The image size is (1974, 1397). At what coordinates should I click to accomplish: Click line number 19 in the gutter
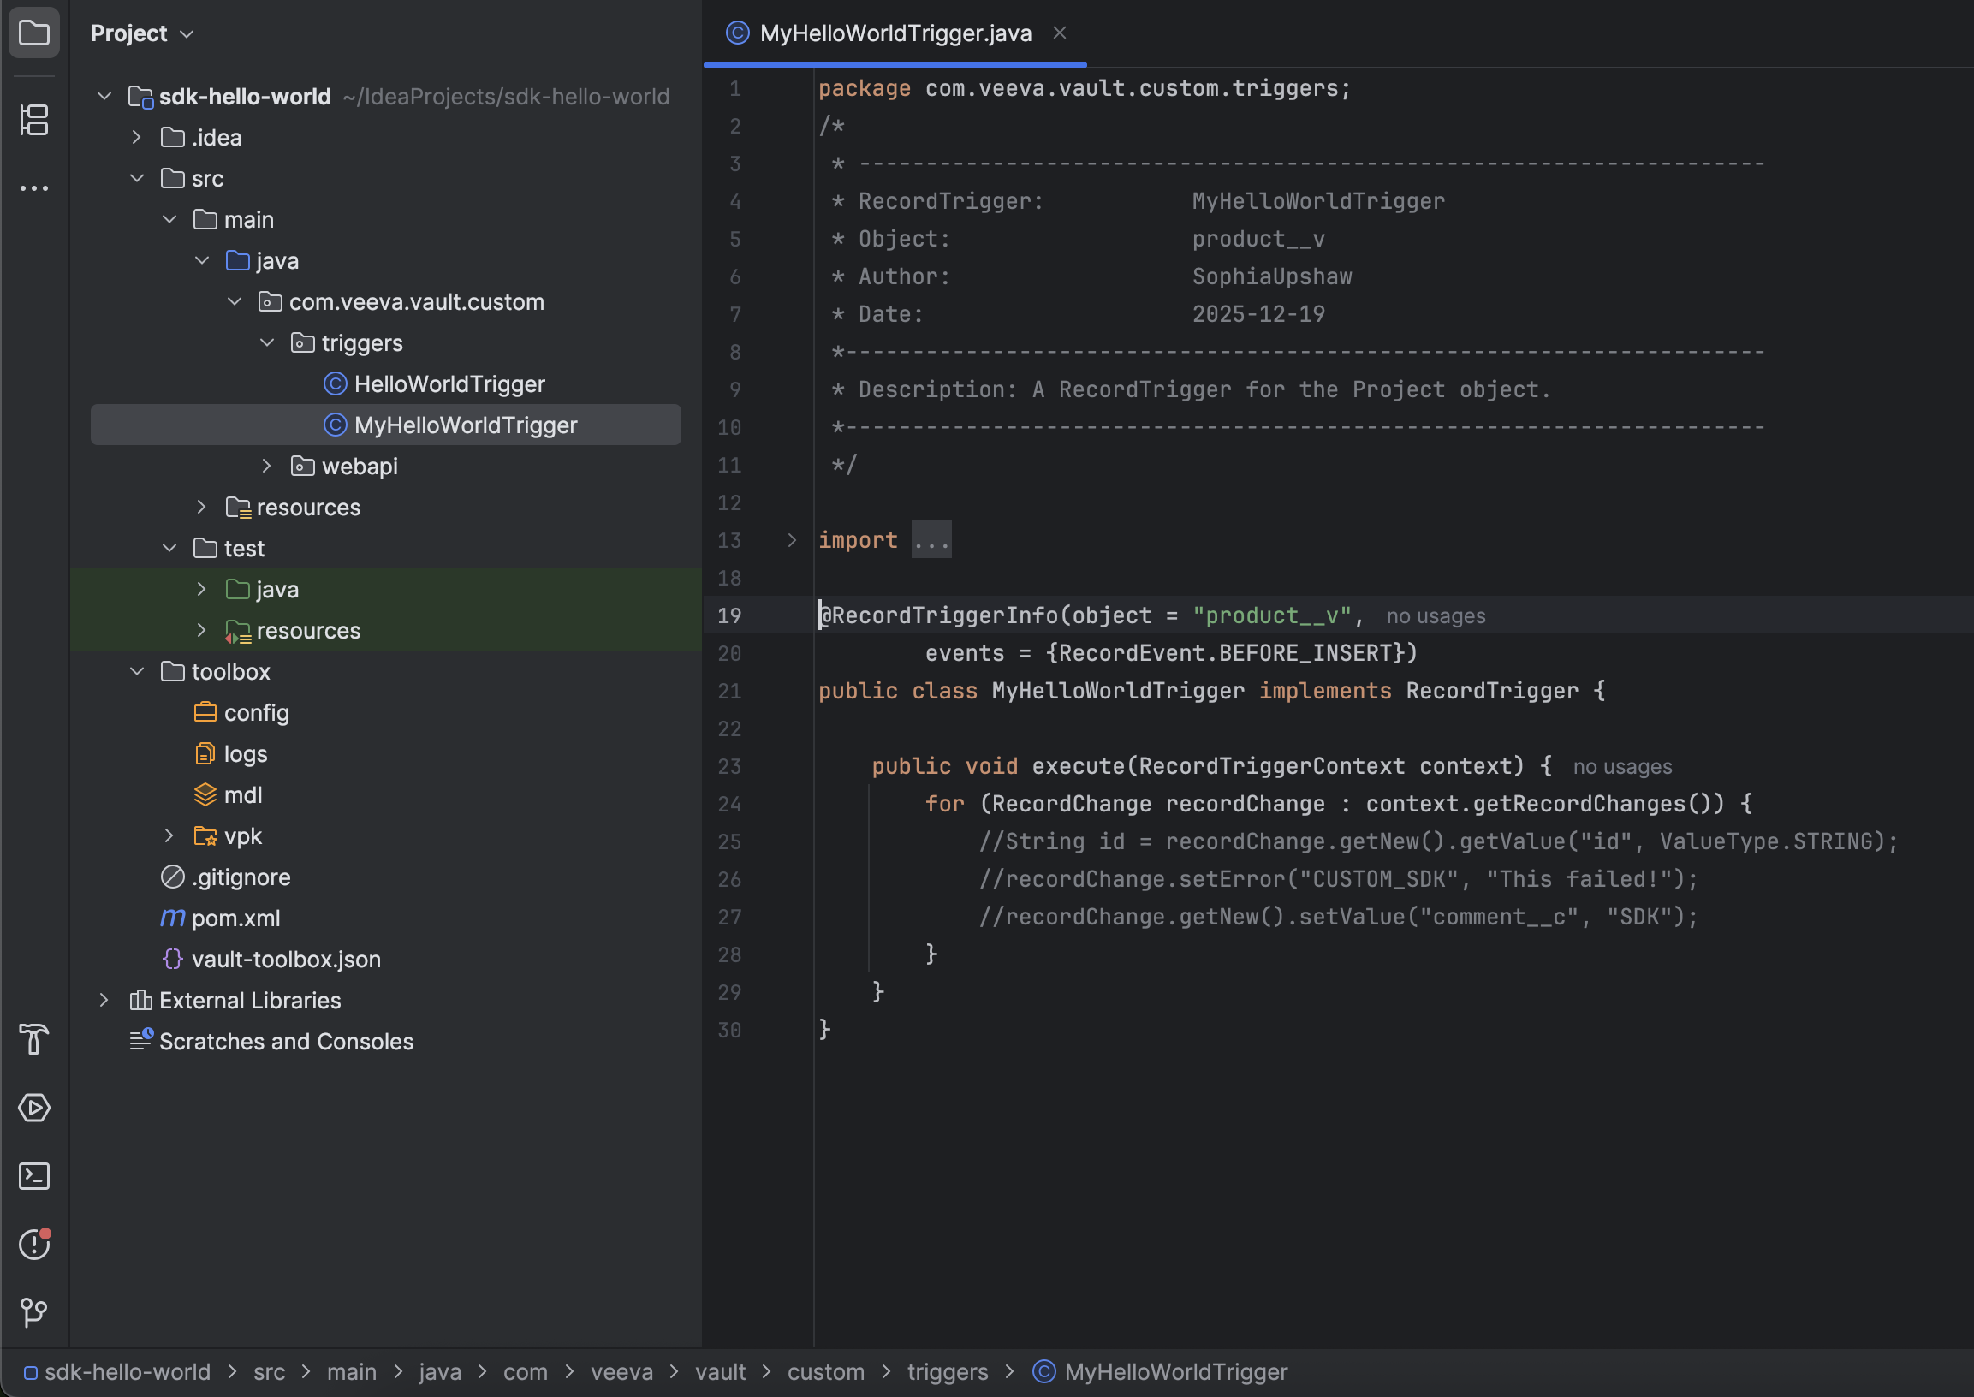729,616
